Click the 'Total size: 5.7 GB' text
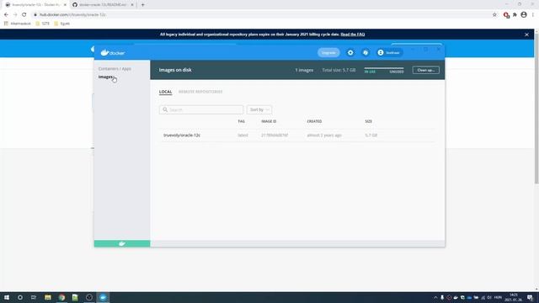Screen dimensions: 539x303 (x=339, y=70)
